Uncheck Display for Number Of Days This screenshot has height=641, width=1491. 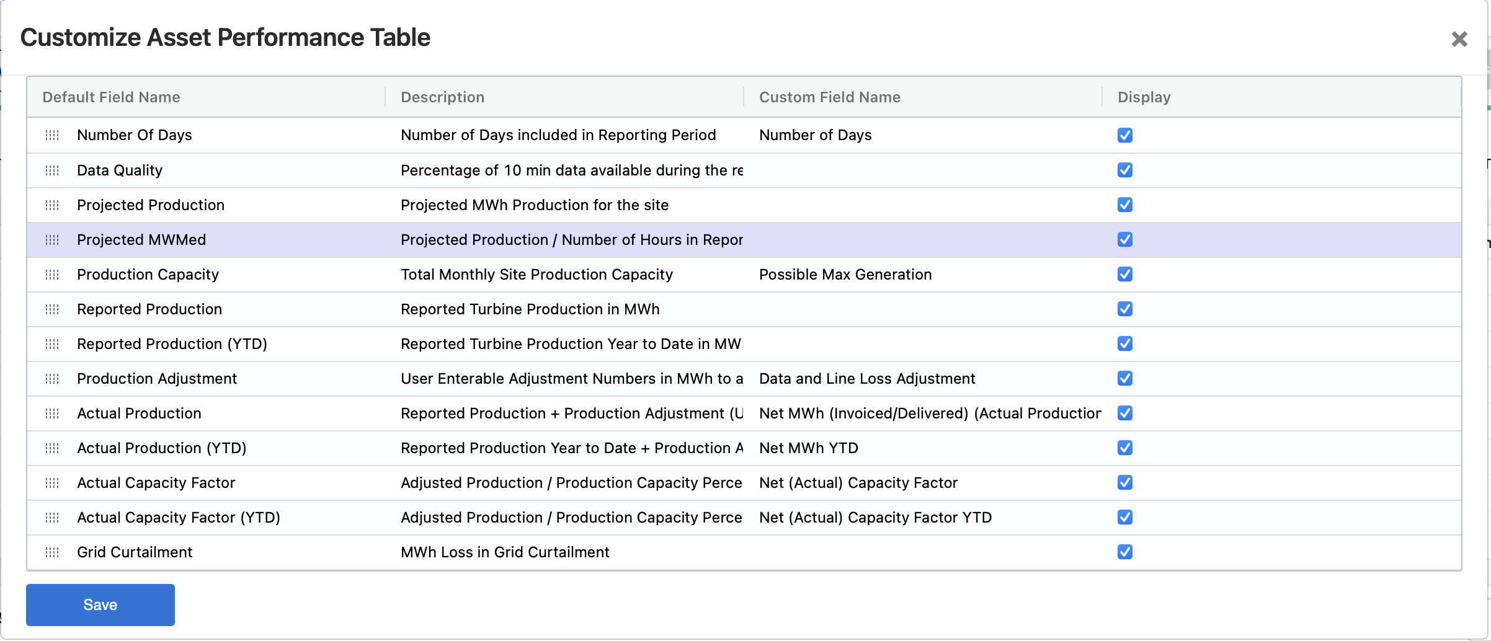(1124, 135)
